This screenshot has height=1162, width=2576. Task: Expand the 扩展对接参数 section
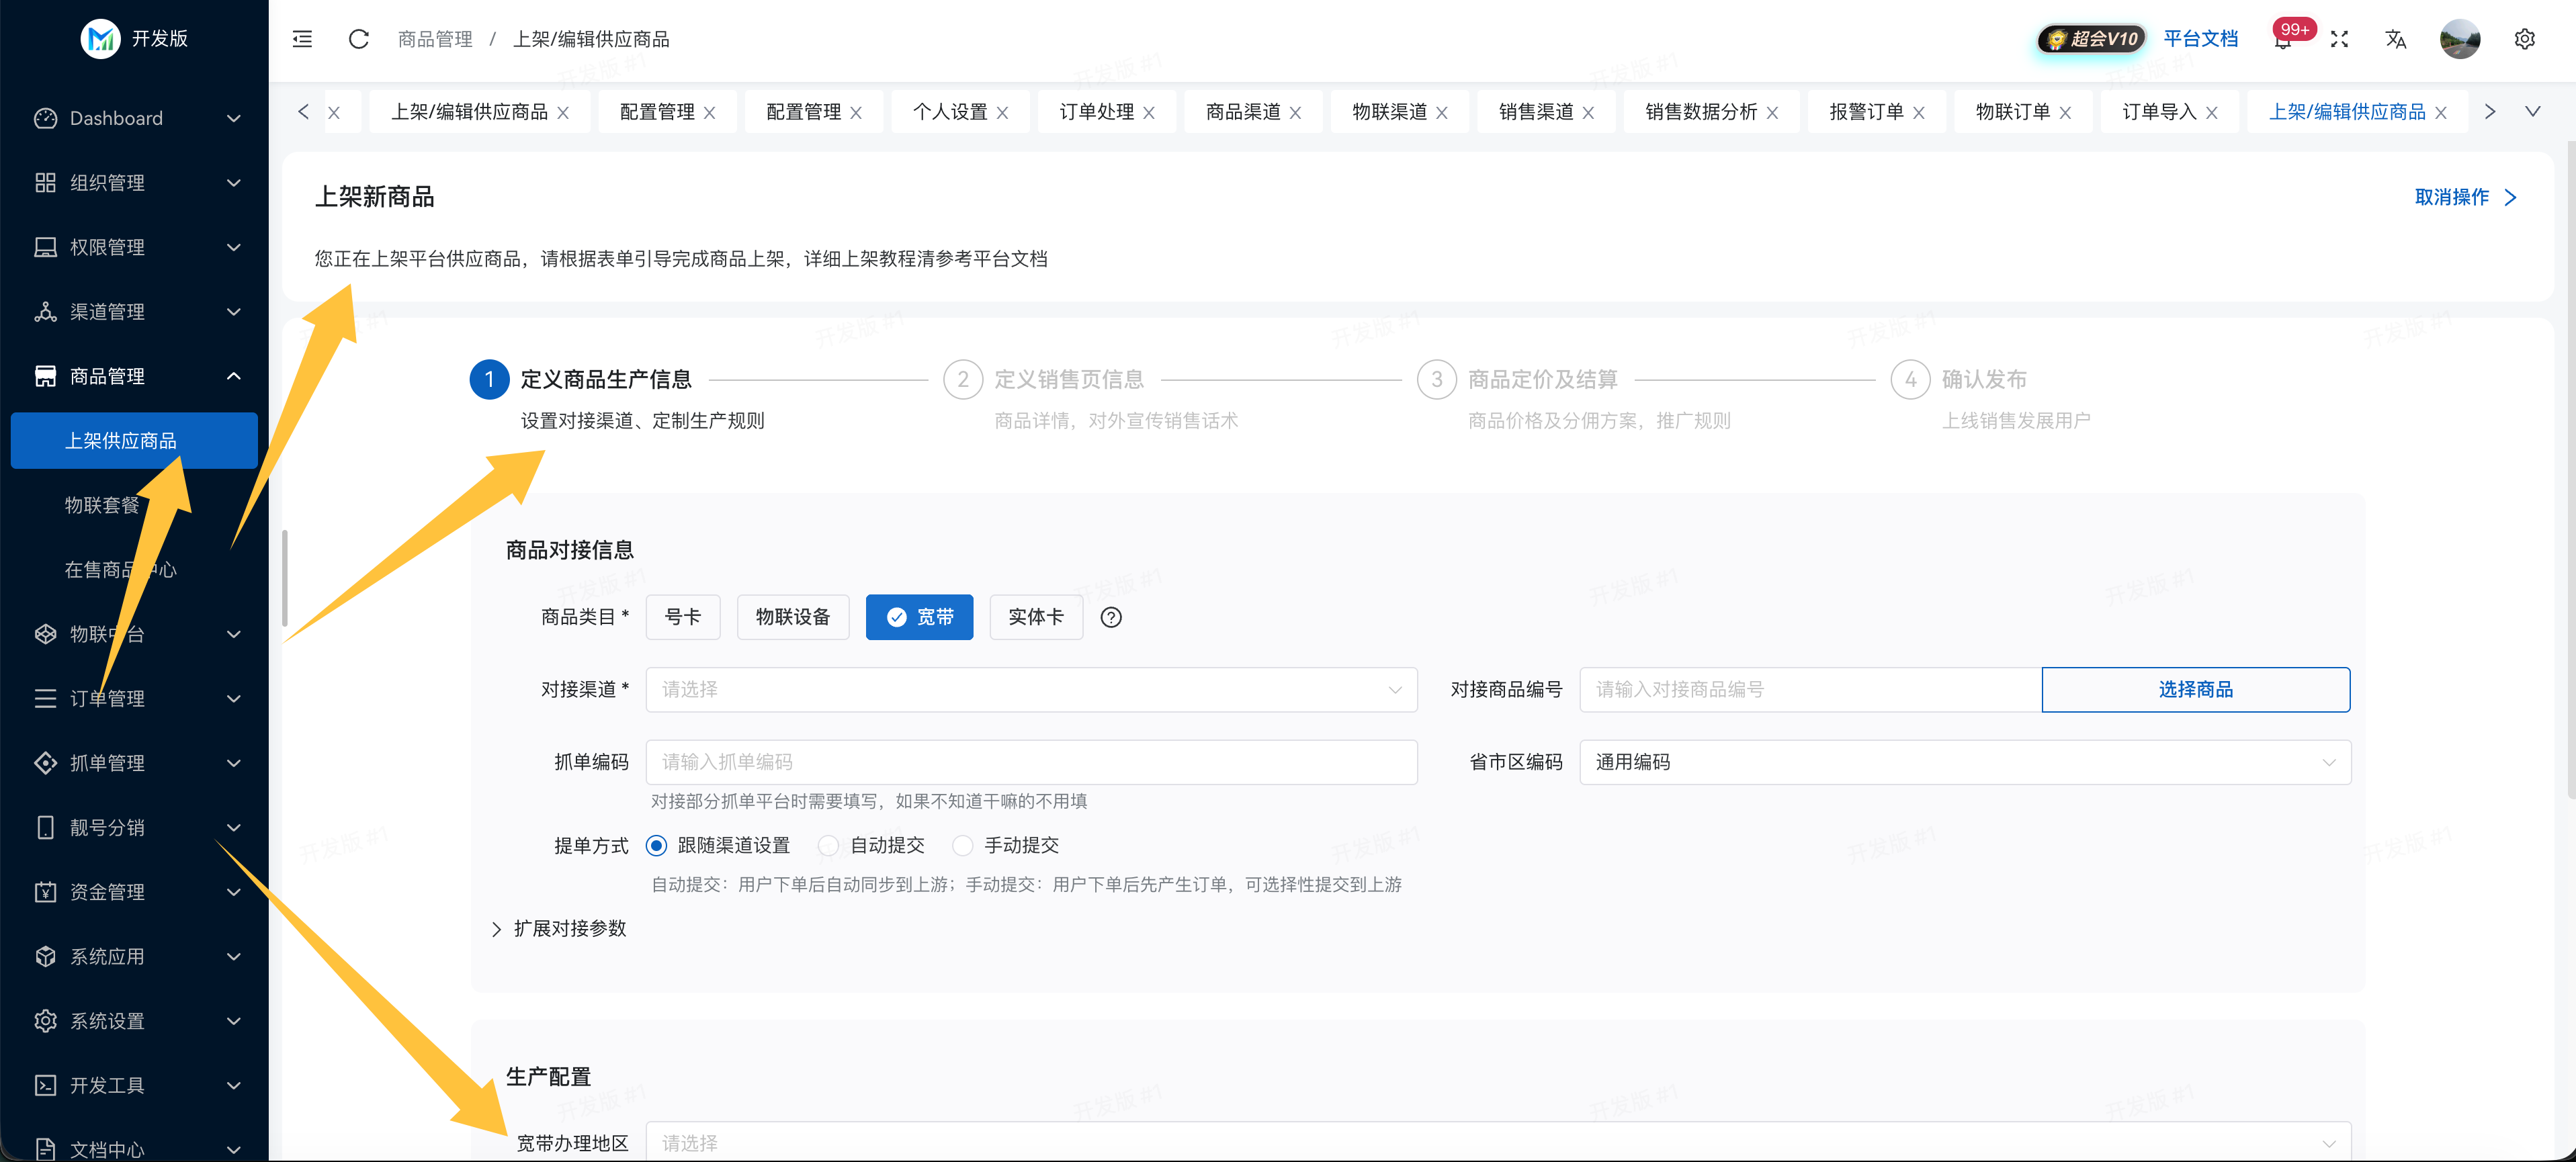pos(560,929)
